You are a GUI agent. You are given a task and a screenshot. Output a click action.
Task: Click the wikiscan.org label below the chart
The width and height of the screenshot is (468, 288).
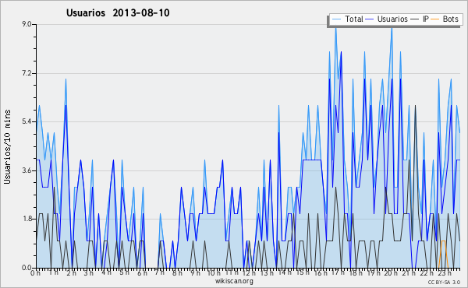(x=234, y=281)
